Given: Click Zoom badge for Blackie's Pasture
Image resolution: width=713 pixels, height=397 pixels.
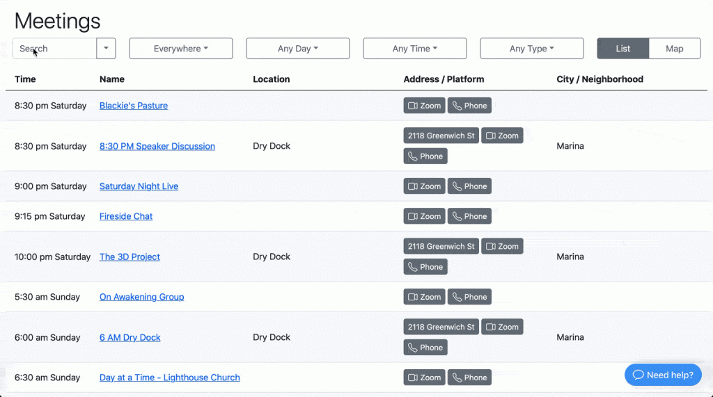Looking at the screenshot, I should point(424,106).
